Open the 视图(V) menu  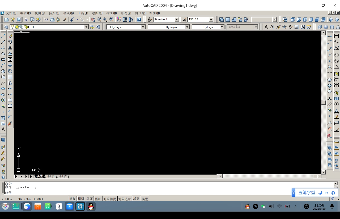pyautogui.click(x=40, y=13)
